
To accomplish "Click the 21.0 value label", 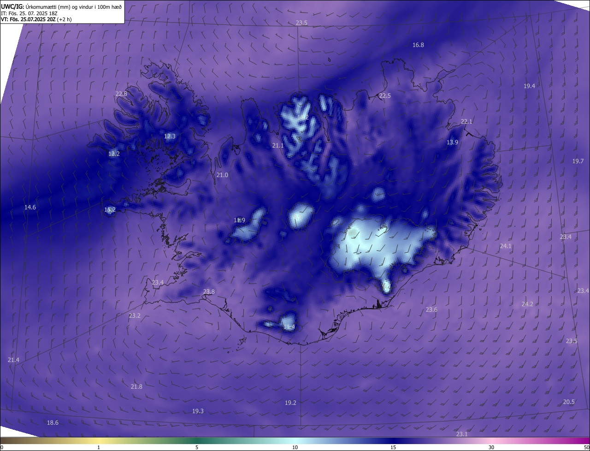I will coord(222,175).
